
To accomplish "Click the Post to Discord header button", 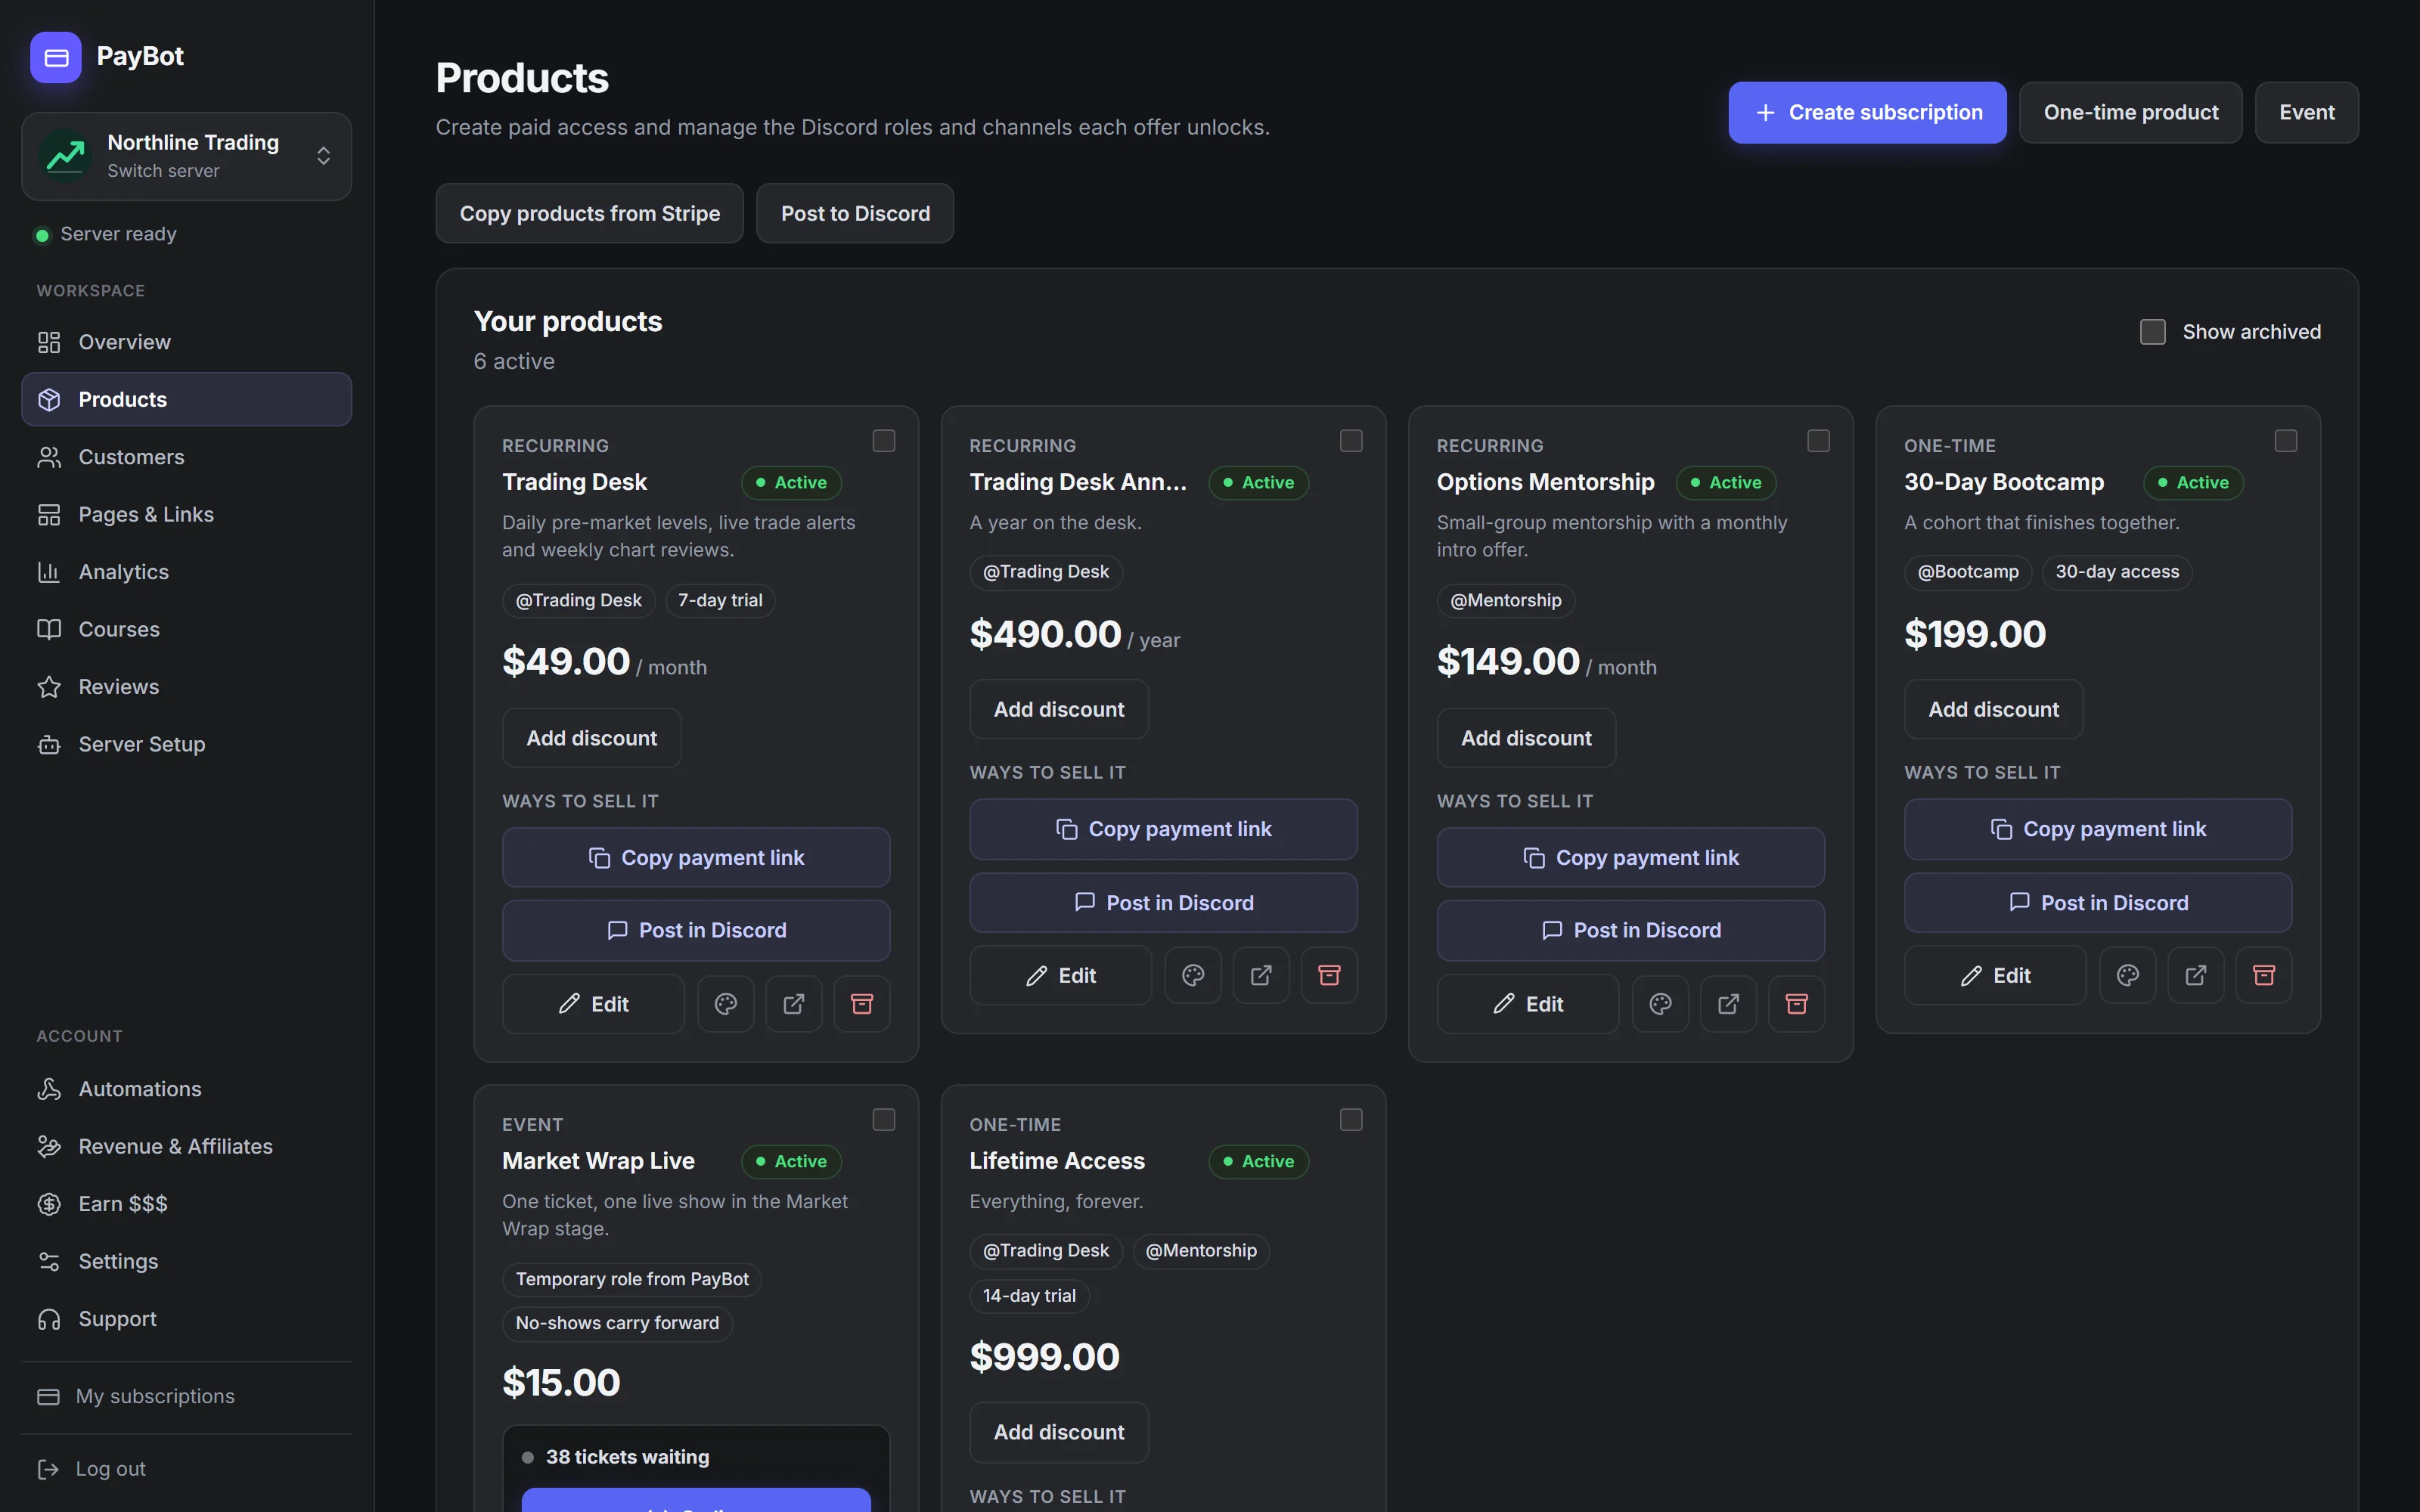I will click(855, 214).
